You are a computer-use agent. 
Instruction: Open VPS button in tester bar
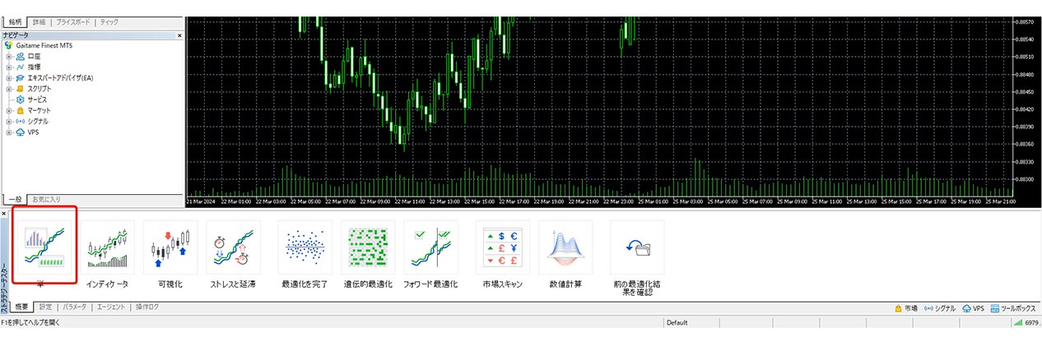click(x=973, y=308)
